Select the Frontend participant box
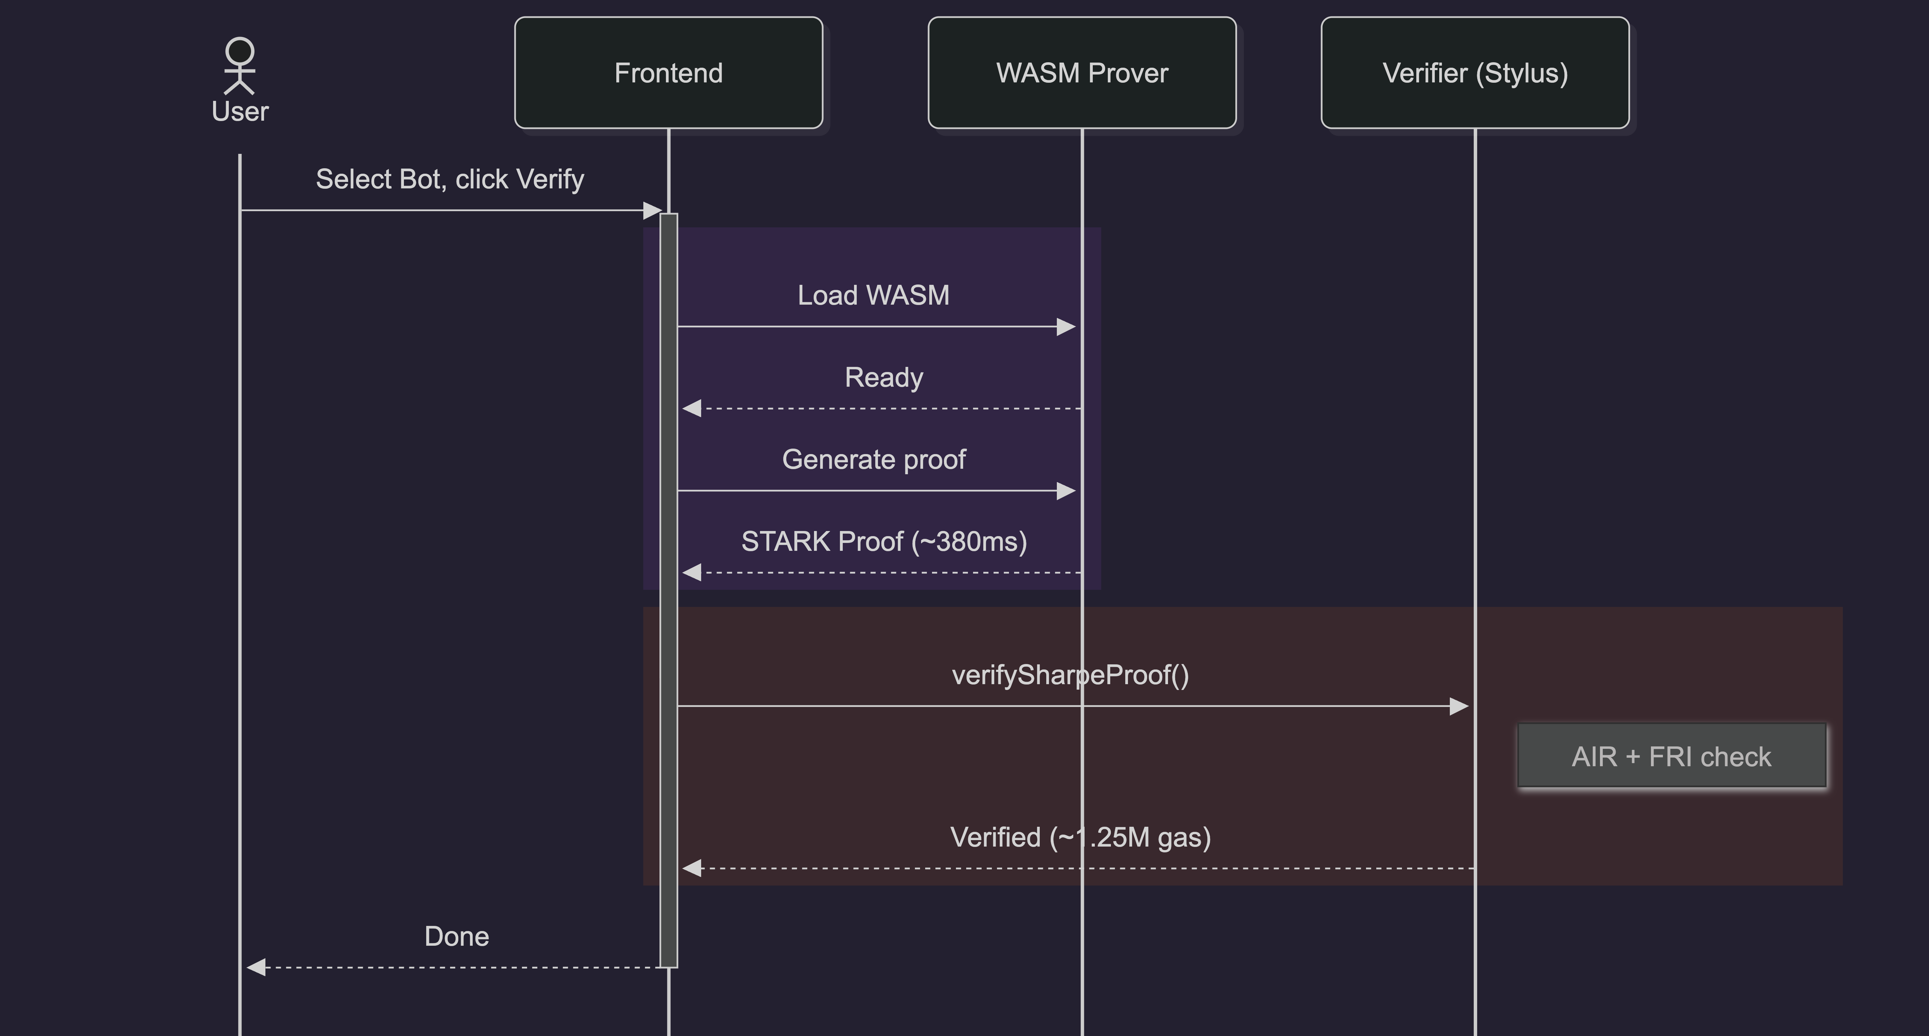This screenshot has width=1929, height=1036. 668,72
